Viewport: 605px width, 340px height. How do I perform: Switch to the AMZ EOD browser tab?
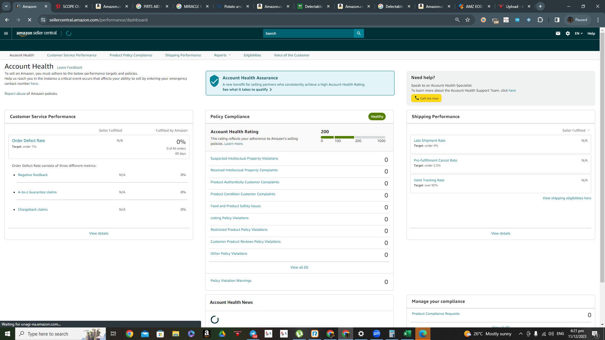(x=475, y=6)
